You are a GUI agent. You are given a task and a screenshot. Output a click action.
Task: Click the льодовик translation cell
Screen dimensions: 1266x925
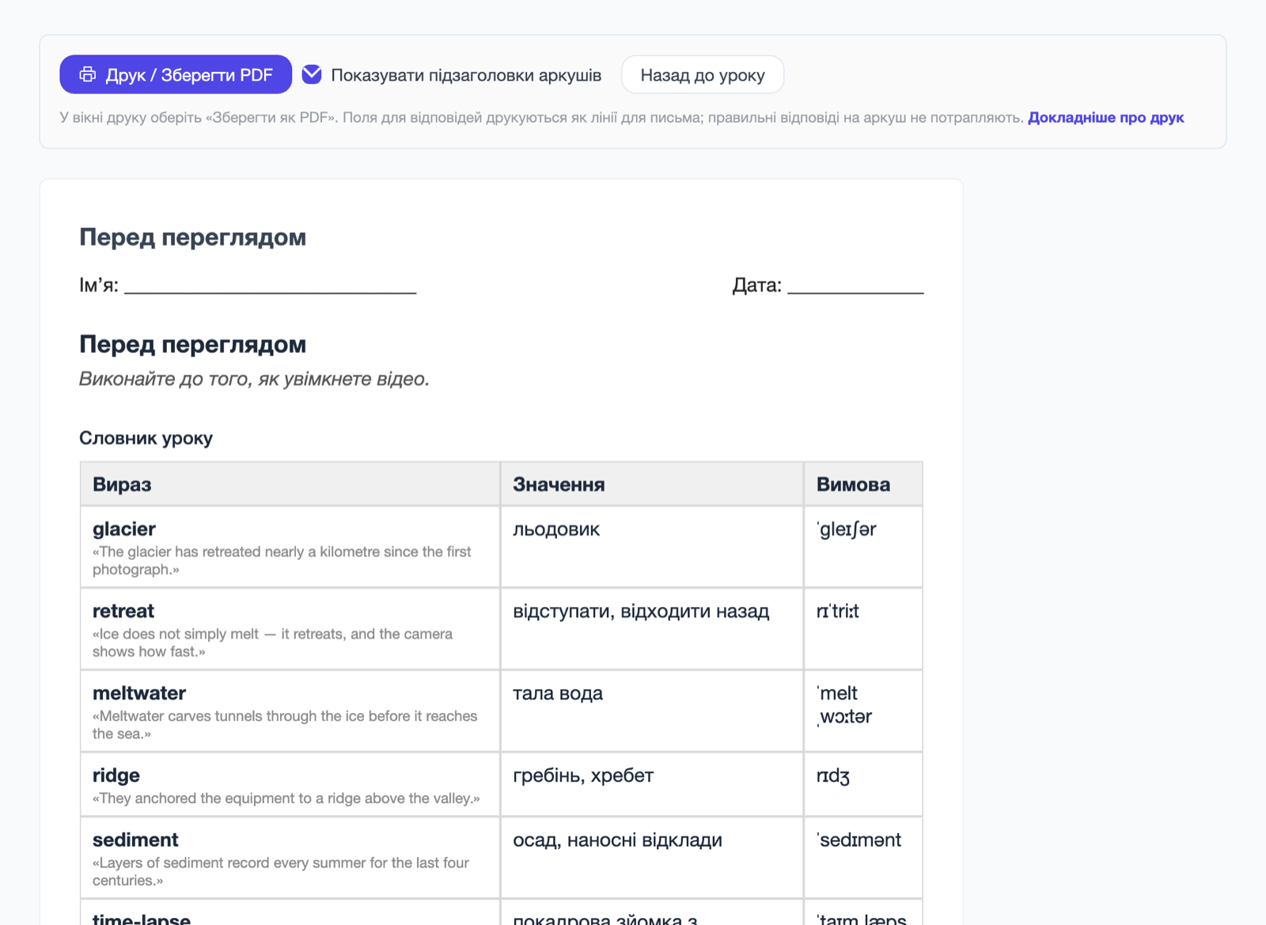tap(652, 547)
